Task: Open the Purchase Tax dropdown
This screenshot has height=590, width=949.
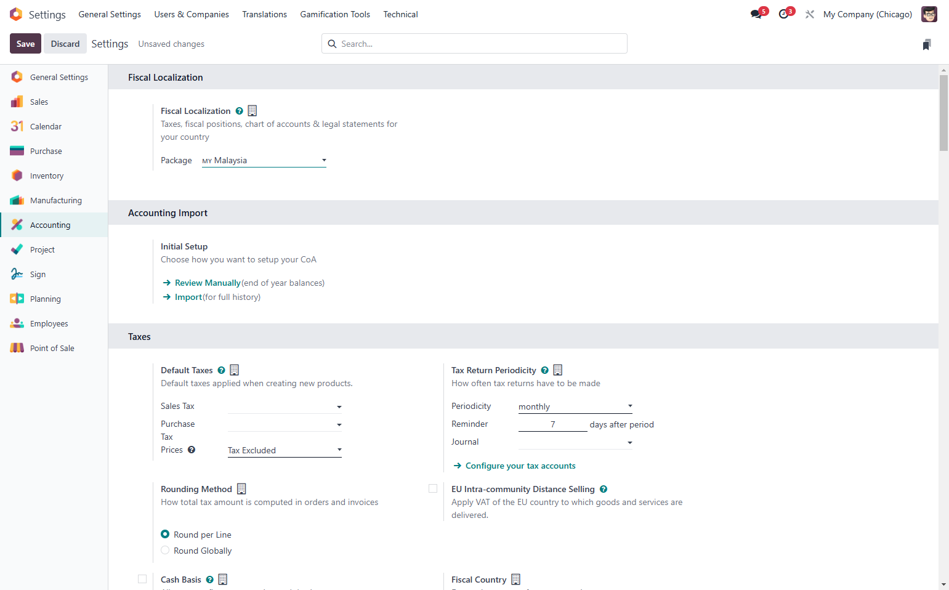Action: (x=285, y=424)
